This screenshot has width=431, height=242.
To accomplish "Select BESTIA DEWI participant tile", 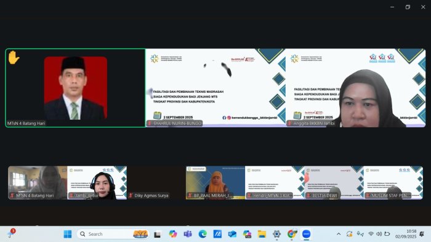I will click(334, 182).
